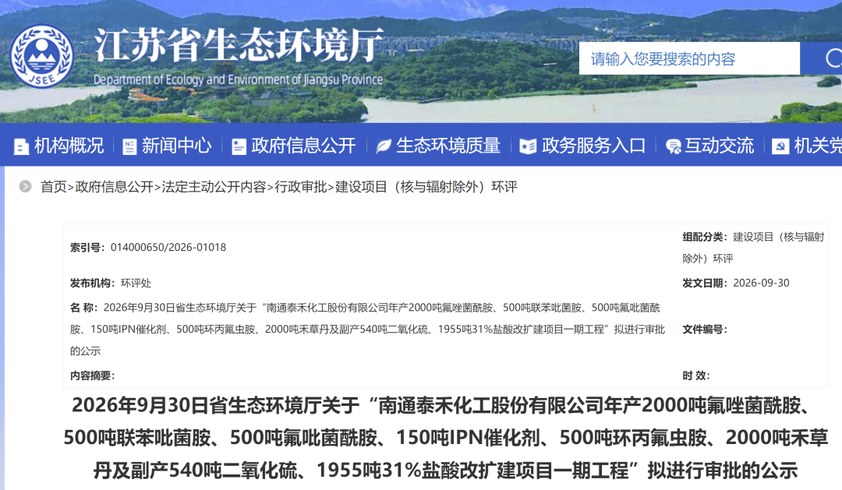Open 建设项目（核与辐射除外）环评 breadcrumb link

pos(426,187)
